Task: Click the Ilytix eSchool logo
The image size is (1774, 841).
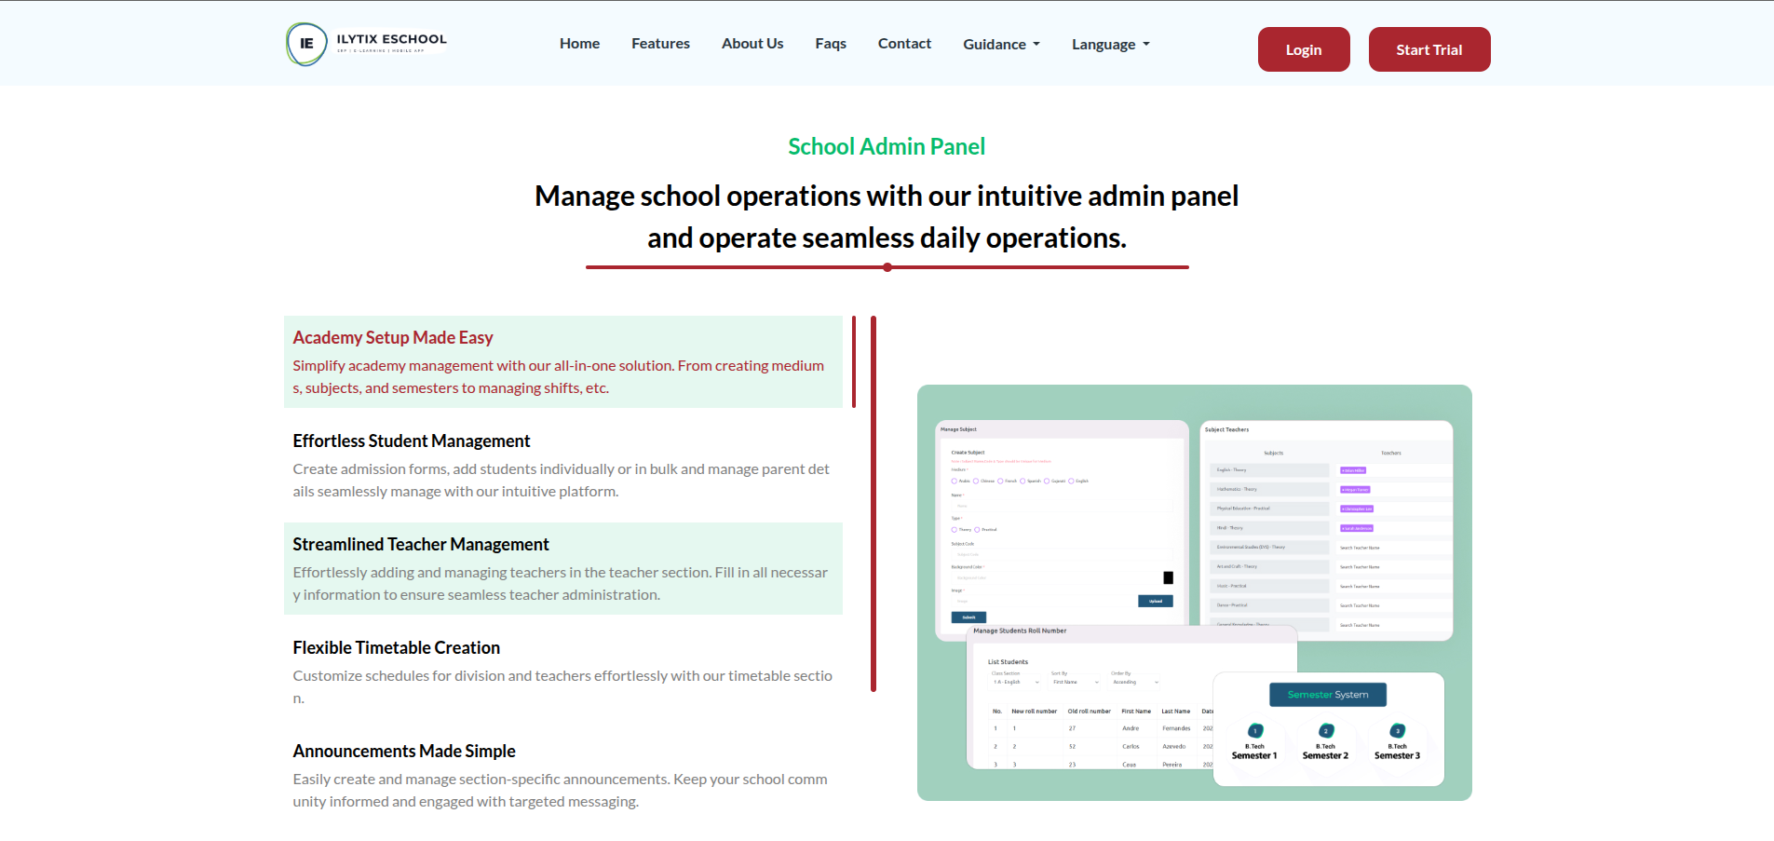Action: [x=367, y=44]
